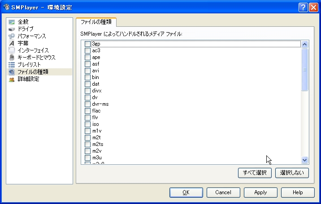The width and height of the screenshot is (321, 204).
Task: Click the 詳細設定 advanced icon
Action: (12, 79)
